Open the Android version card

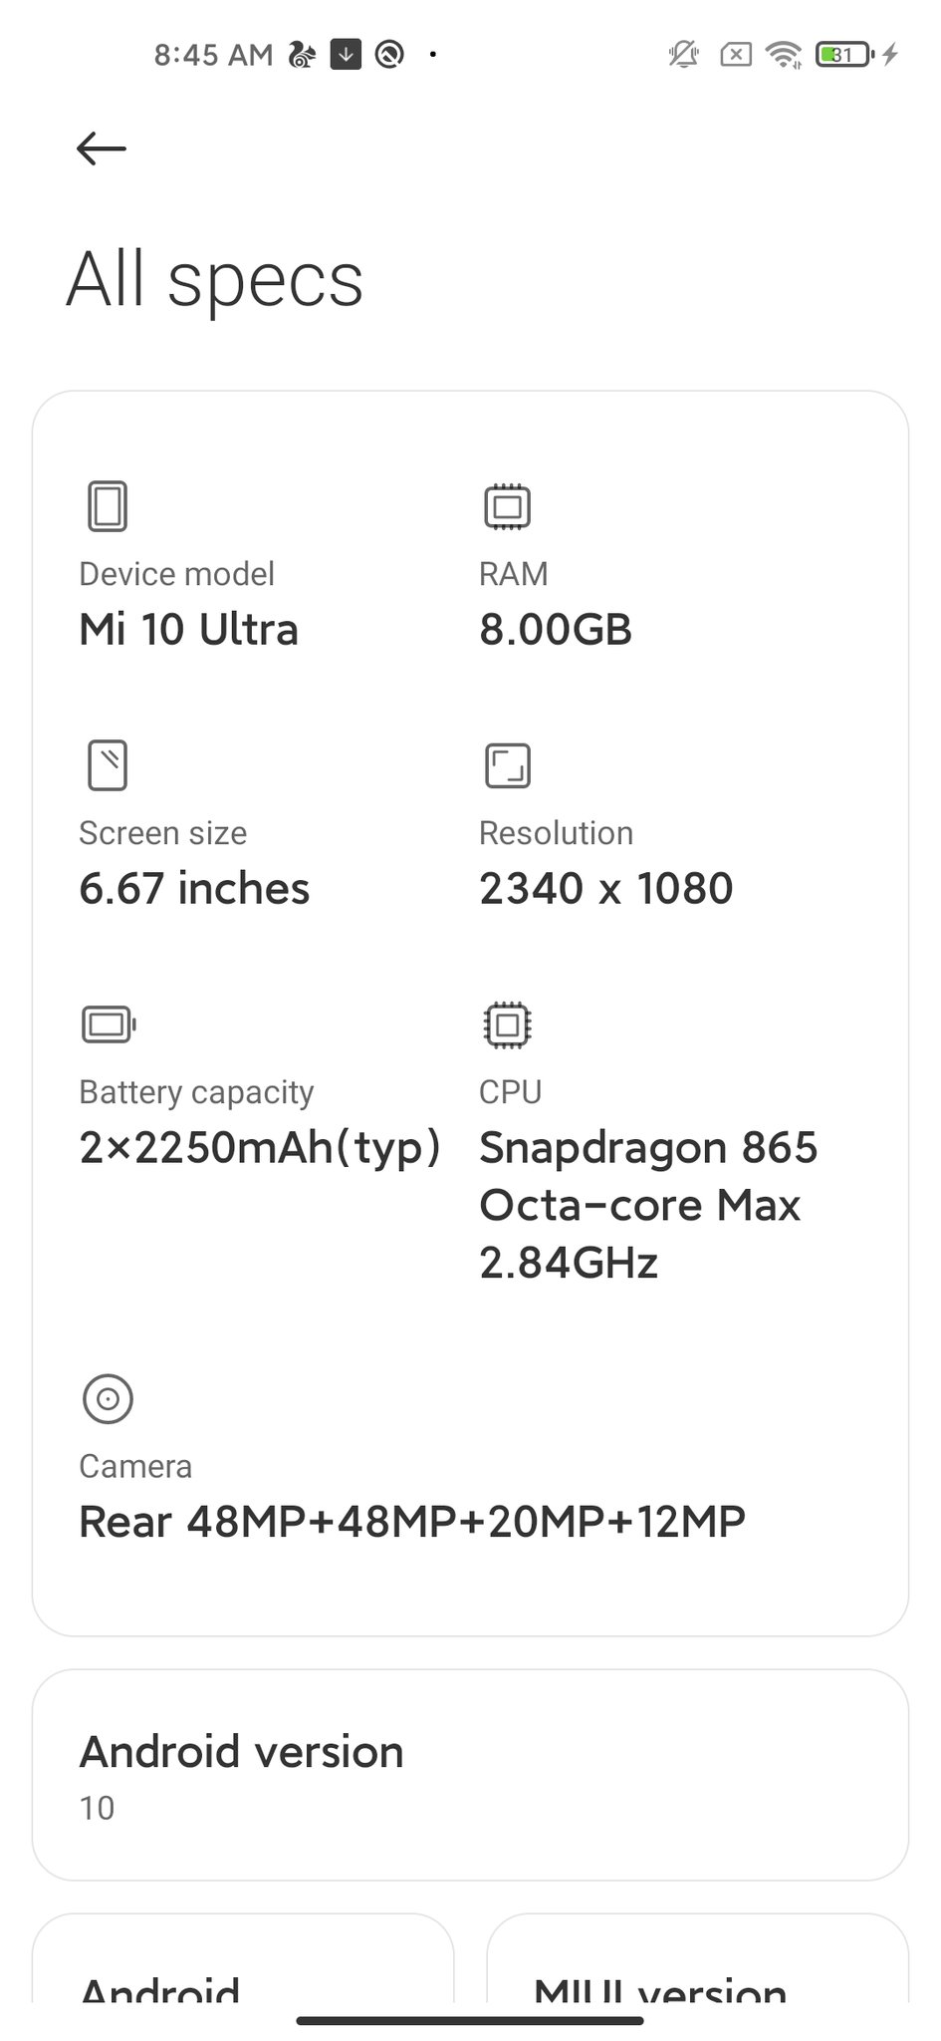pos(470,1776)
